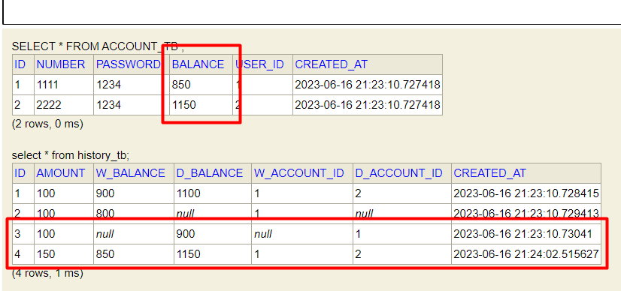
Task: Click timestamp 2023-06-16 21:24:02.515627
Action: [x=526, y=254]
